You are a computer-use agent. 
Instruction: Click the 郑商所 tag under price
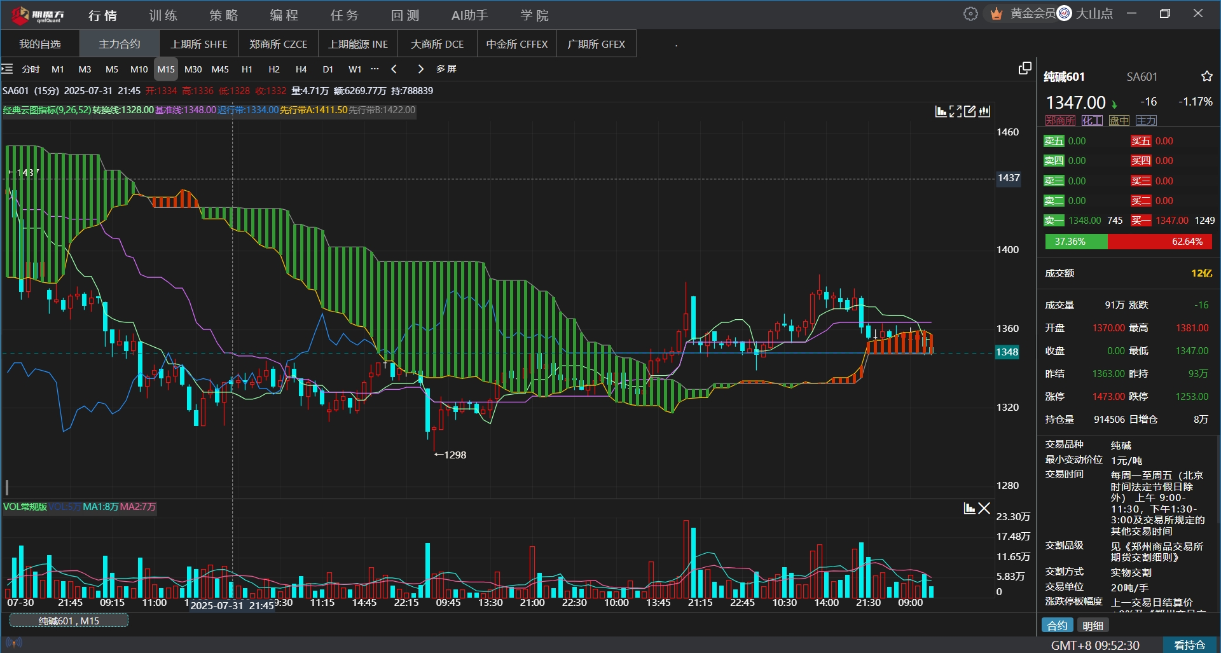(x=1060, y=121)
